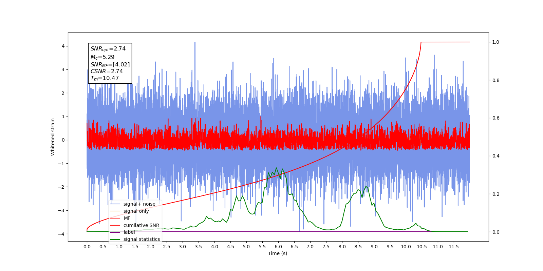Click the Tm=10.47 annotation text

pyautogui.click(x=105, y=78)
